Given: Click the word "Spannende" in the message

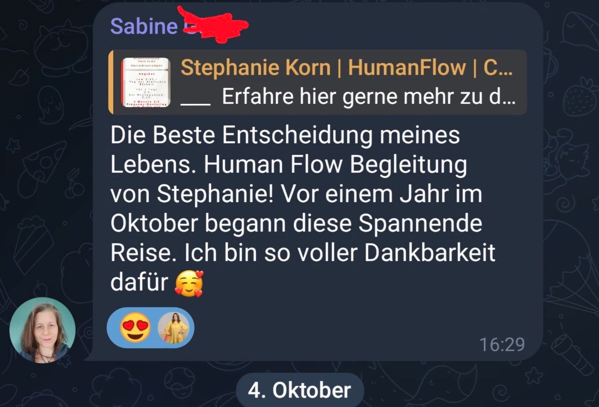Looking at the screenshot, I should coord(420,224).
